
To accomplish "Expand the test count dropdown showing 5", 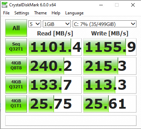I will pos(35,24).
